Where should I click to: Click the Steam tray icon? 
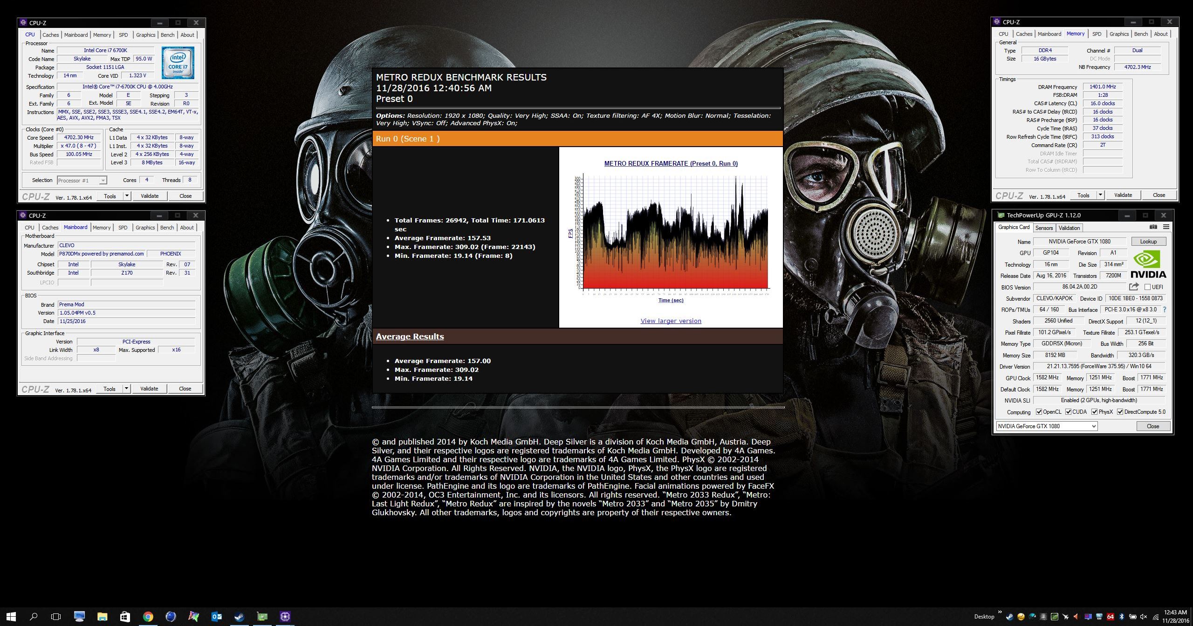(1009, 617)
